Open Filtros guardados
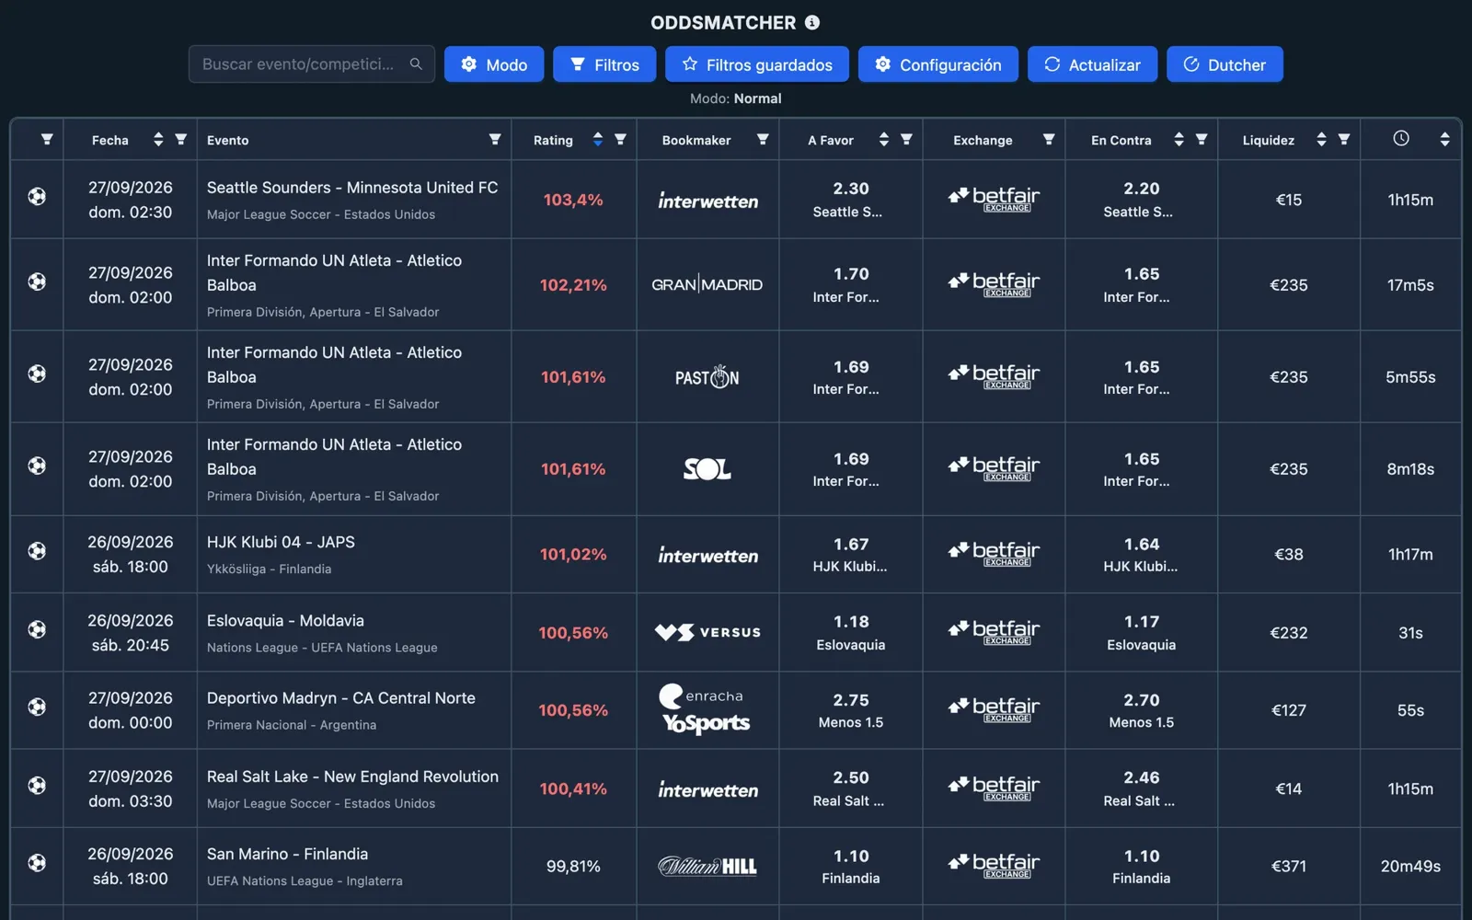Screen dimensions: 1472x920 [757, 64]
